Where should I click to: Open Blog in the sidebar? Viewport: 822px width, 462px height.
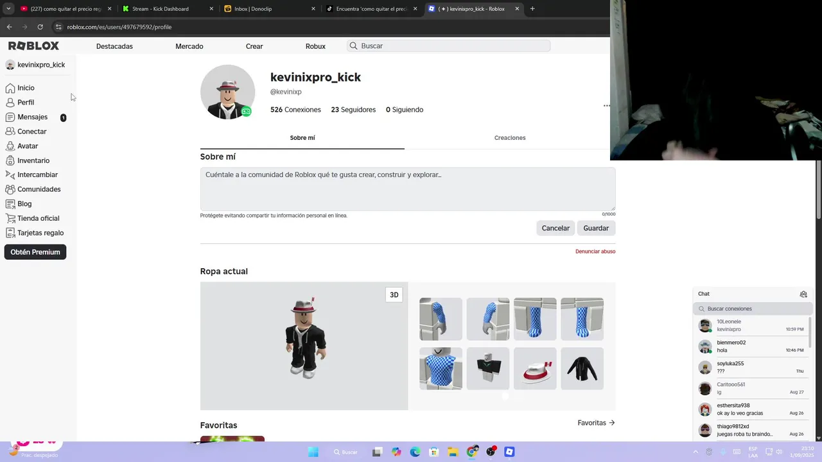19,204
